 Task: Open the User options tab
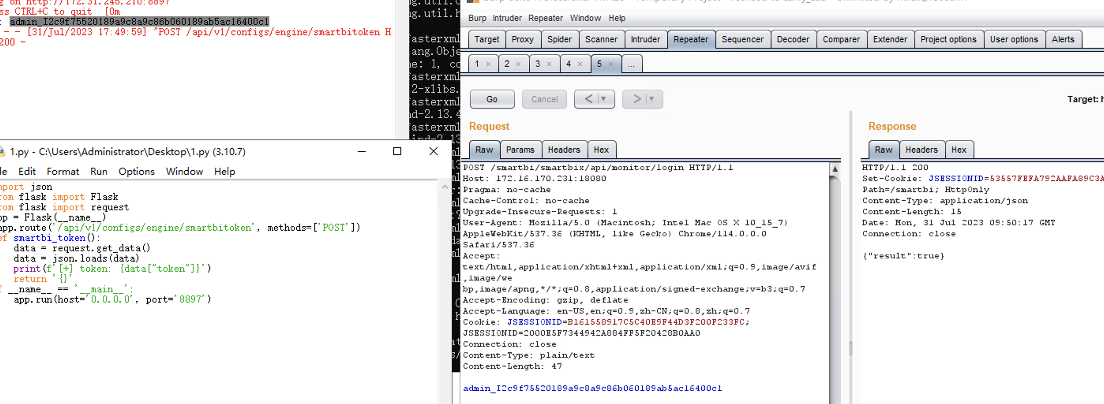pos(1014,39)
